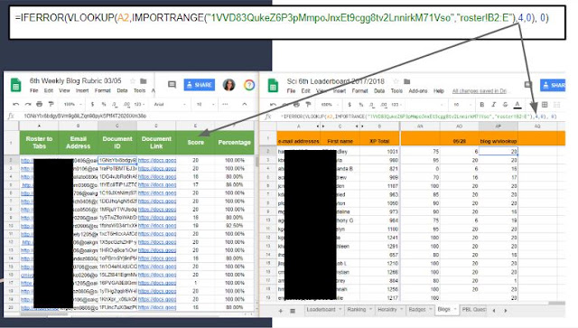The height and width of the screenshot is (328, 578).
Task: Star the 6th Weekly Blog Rubric document
Action: 133,80
